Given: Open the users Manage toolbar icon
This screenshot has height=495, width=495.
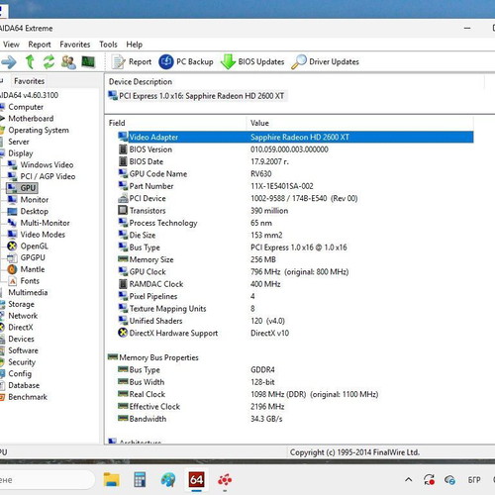Looking at the screenshot, I should pyautogui.click(x=68, y=61).
